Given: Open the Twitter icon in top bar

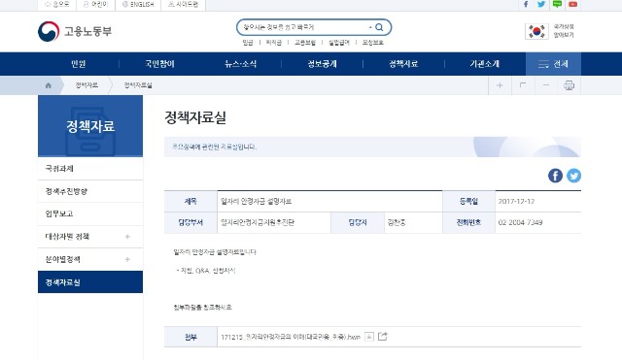Looking at the screenshot, I should pos(541,4).
